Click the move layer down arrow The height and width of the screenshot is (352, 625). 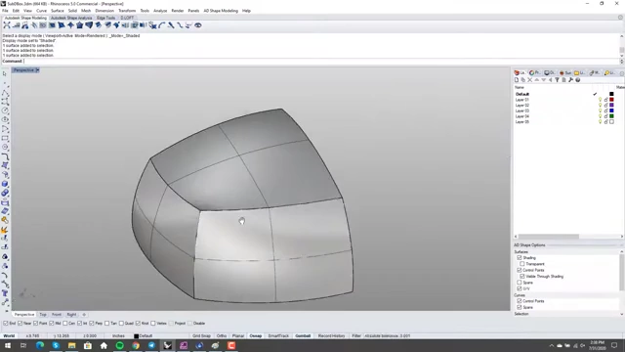click(543, 80)
